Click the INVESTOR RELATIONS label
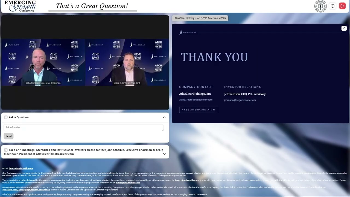The height and width of the screenshot is (197, 350). pyautogui.click(x=243, y=87)
